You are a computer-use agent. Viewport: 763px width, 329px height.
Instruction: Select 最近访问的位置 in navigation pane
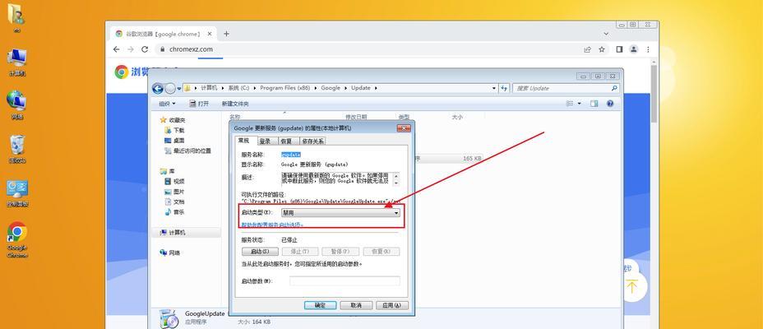point(187,151)
